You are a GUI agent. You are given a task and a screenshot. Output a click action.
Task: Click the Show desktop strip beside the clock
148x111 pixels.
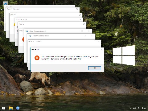(147, 108)
